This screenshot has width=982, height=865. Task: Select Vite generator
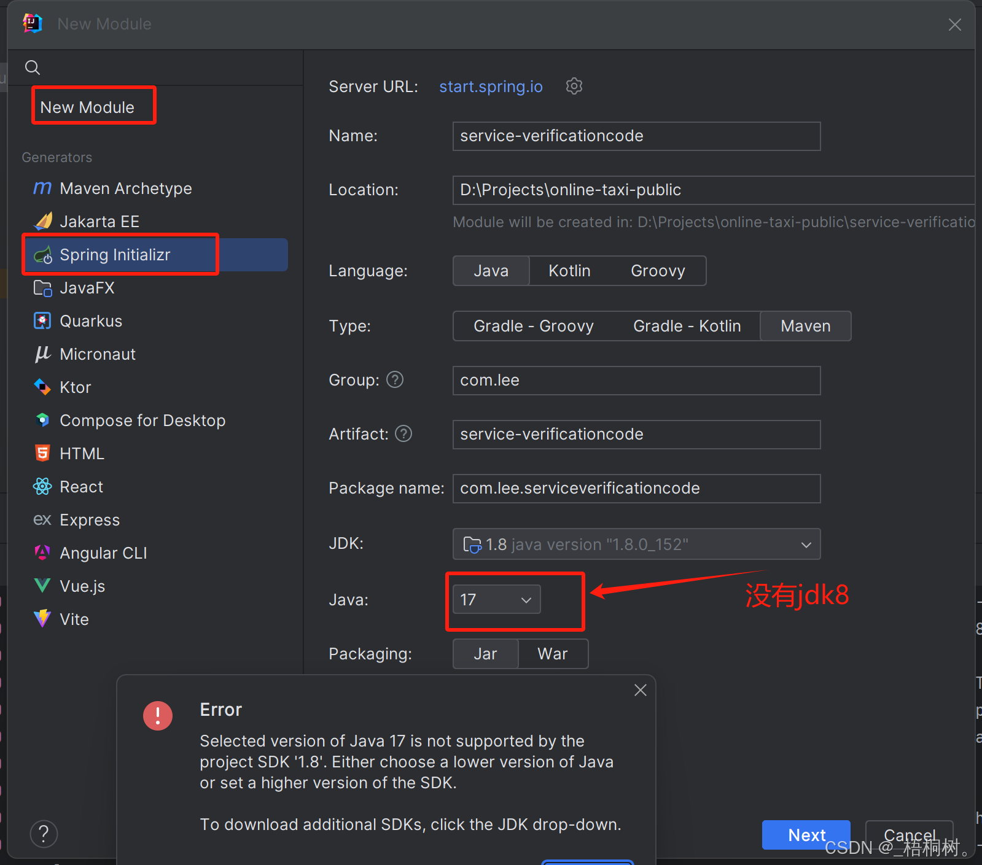coord(155,619)
